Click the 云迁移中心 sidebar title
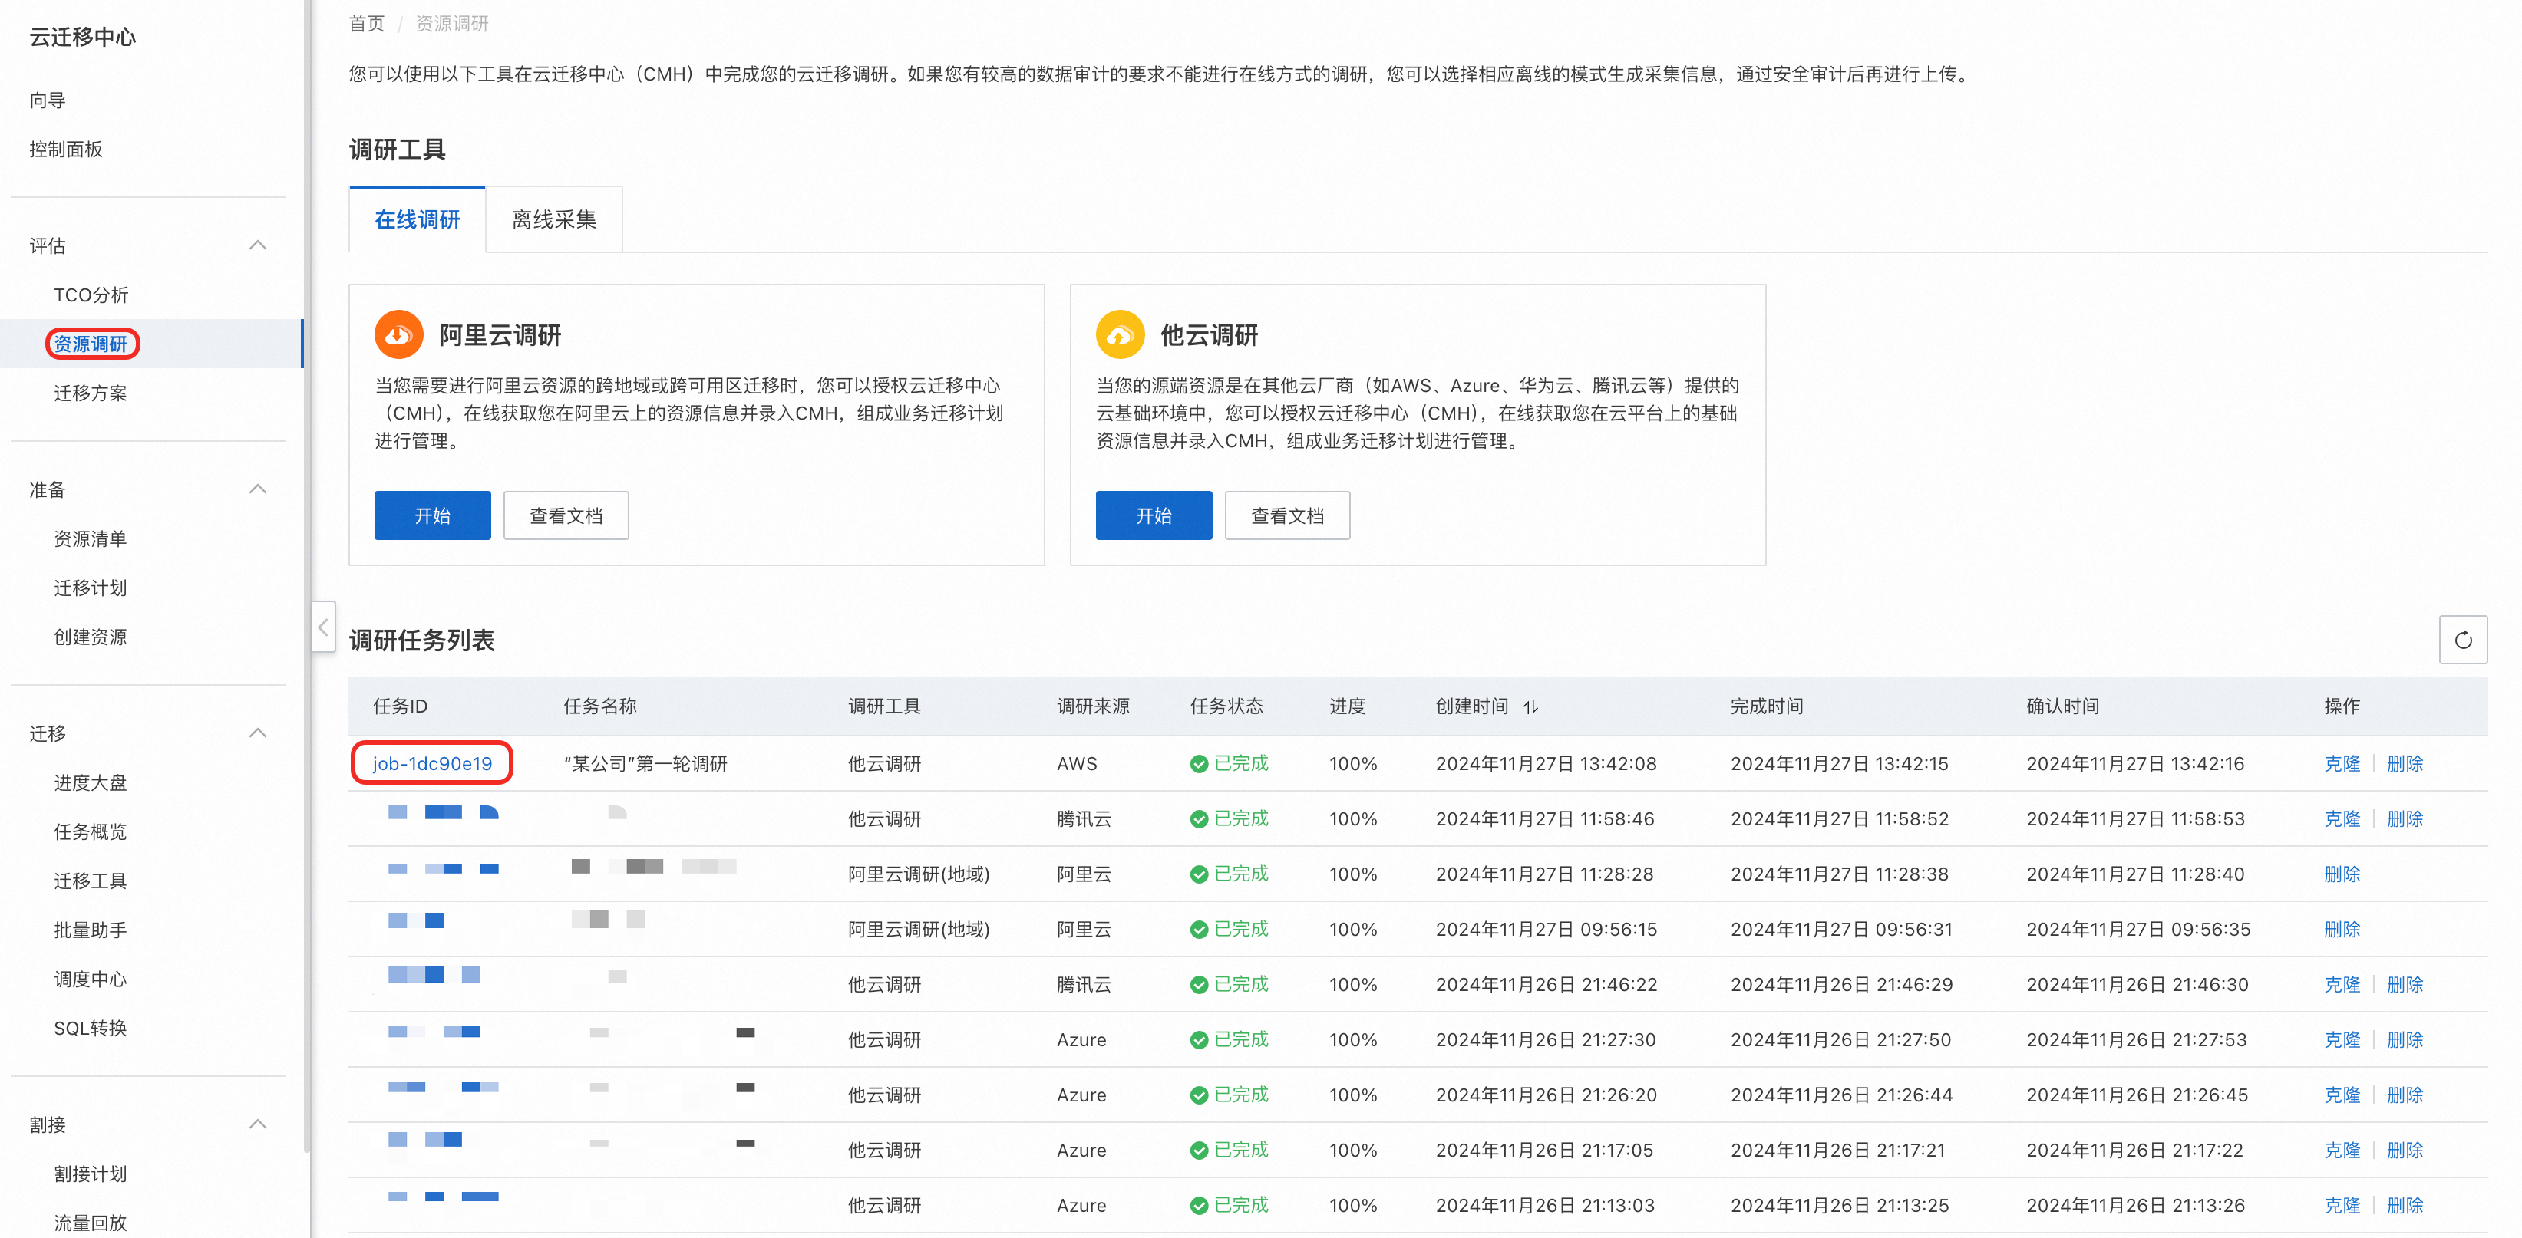The width and height of the screenshot is (2522, 1238). click(x=82, y=37)
